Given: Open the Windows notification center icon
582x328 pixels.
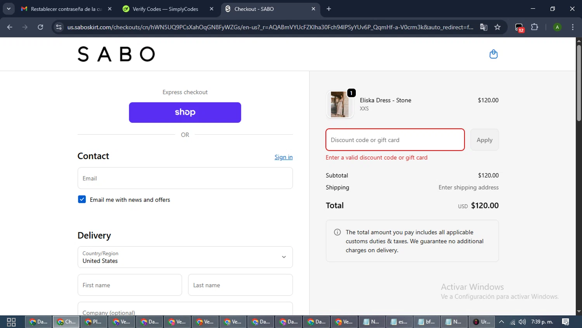Looking at the screenshot, I should click(x=566, y=322).
